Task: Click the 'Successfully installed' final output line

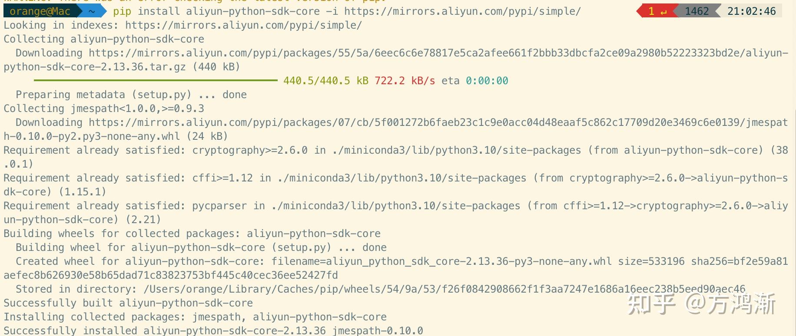Action: tap(213, 330)
